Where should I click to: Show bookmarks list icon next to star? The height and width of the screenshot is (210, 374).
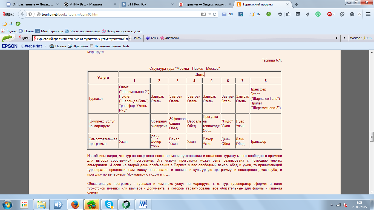288,14
